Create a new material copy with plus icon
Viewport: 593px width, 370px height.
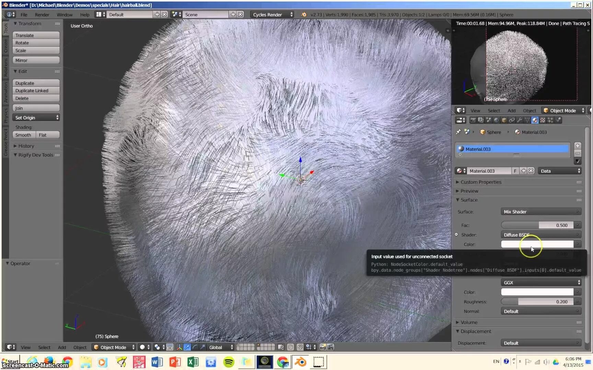pos(524,171)
